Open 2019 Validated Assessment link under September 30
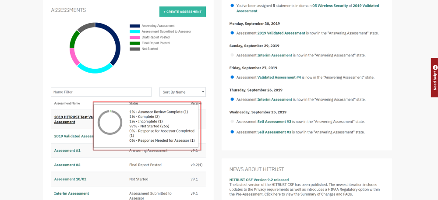This screenshot has height=200, width=438. [281, 33]
